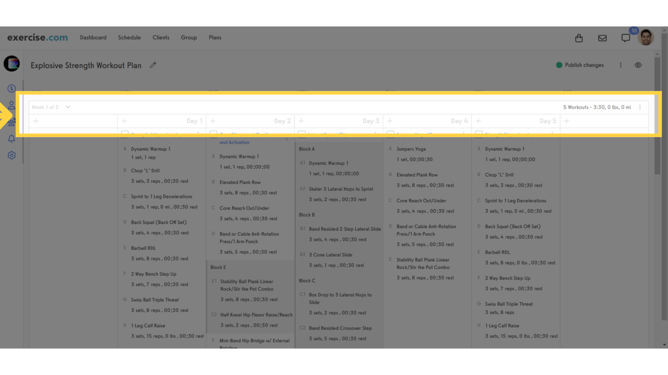Open plan options menu beside Publish changes
The width and height of the screenshot is (668, 375).
(x=621, y=65)
